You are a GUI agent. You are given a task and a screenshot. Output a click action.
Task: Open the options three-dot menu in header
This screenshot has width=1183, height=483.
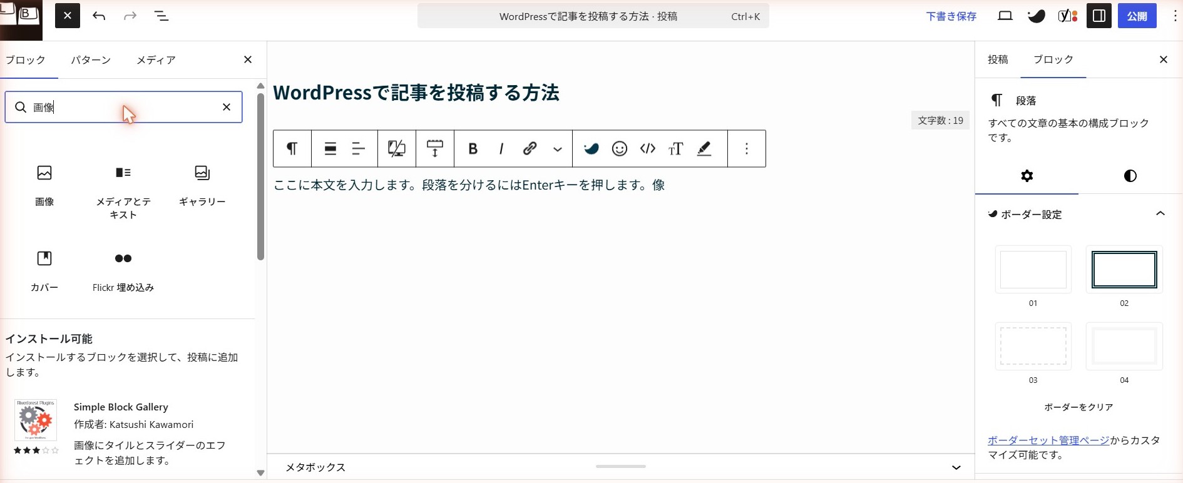tap(1174, 16)
